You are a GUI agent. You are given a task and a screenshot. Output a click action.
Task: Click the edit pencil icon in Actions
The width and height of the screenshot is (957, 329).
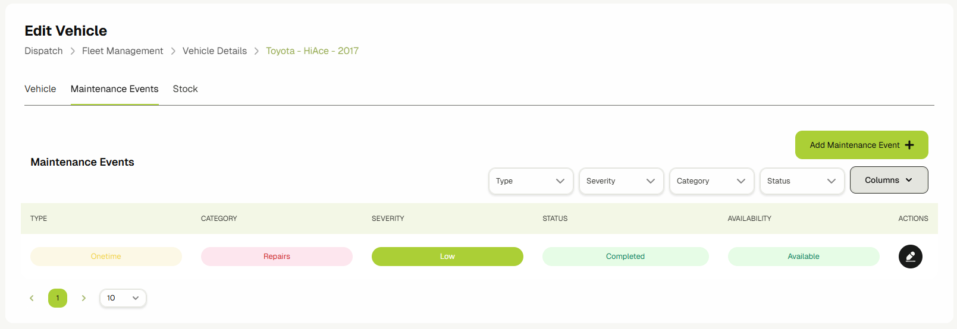tap(910, 257)
